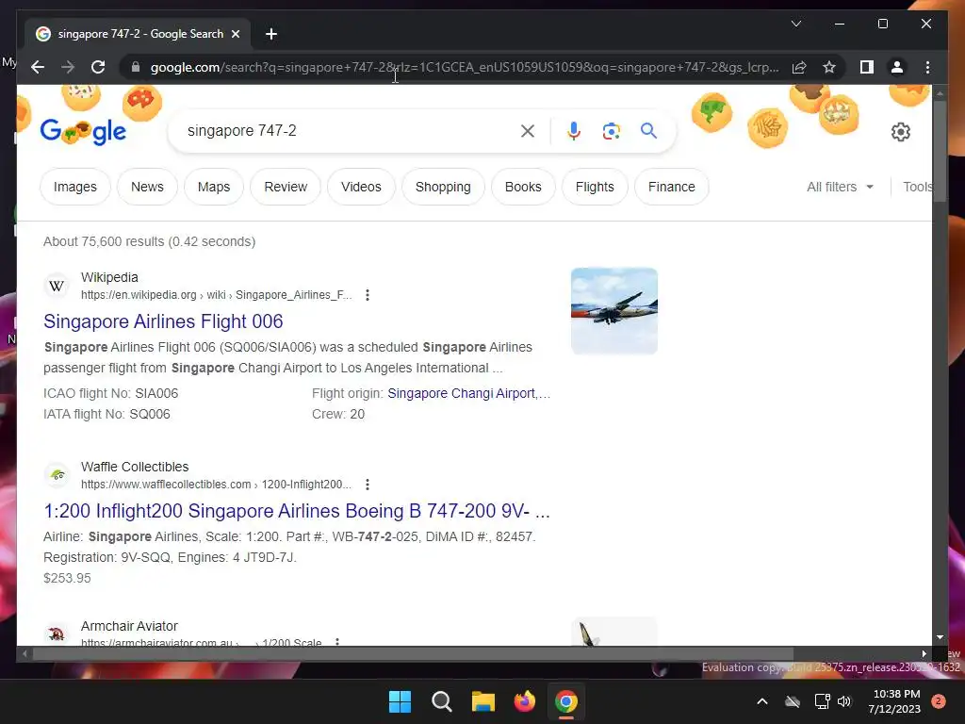Open volume control in system tray
965x724 pixels.
click(844, 701)
